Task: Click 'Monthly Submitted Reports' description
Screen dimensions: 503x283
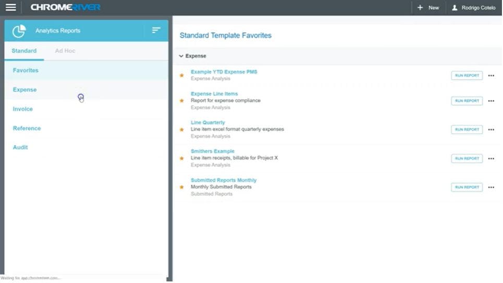Action: coord(221,187)
